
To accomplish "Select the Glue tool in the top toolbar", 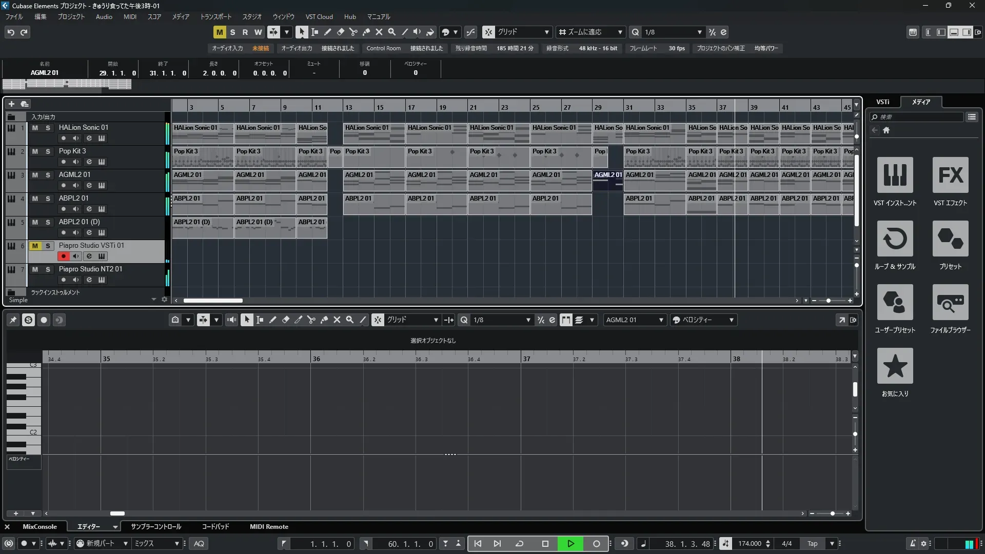I will click(366, 32).
